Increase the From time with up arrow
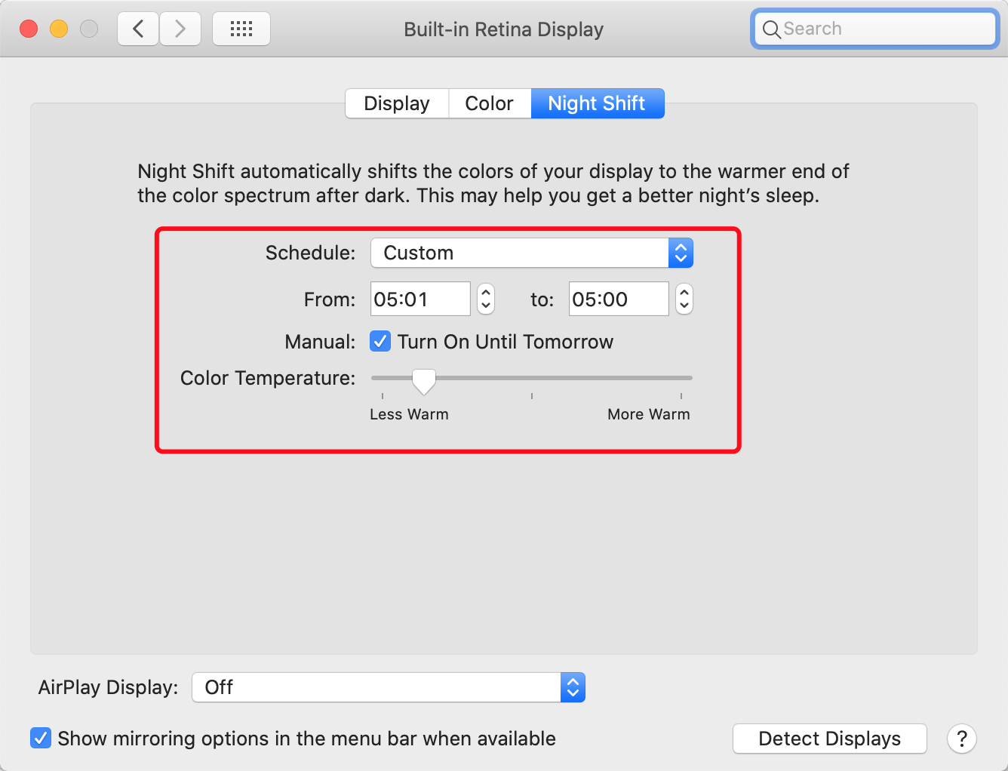The height and width of the screenshot is (771, 1008). pyautogui.click(x=486, y=292)
